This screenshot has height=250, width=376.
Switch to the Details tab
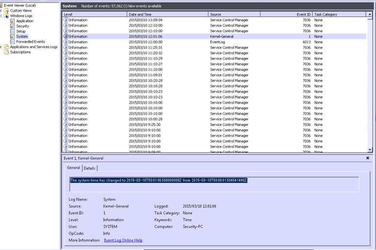coord(90,168)
